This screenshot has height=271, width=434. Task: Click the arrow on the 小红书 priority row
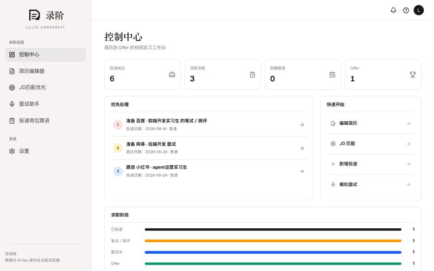coord(302,171)
